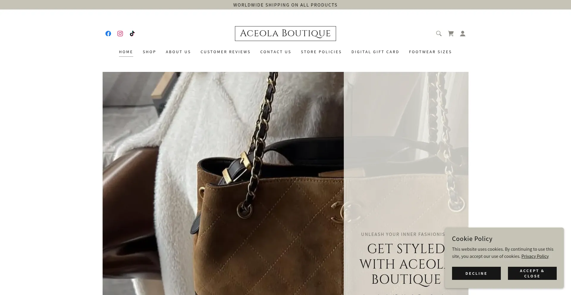Click the Aceola Boutique logo

point(285,34)
